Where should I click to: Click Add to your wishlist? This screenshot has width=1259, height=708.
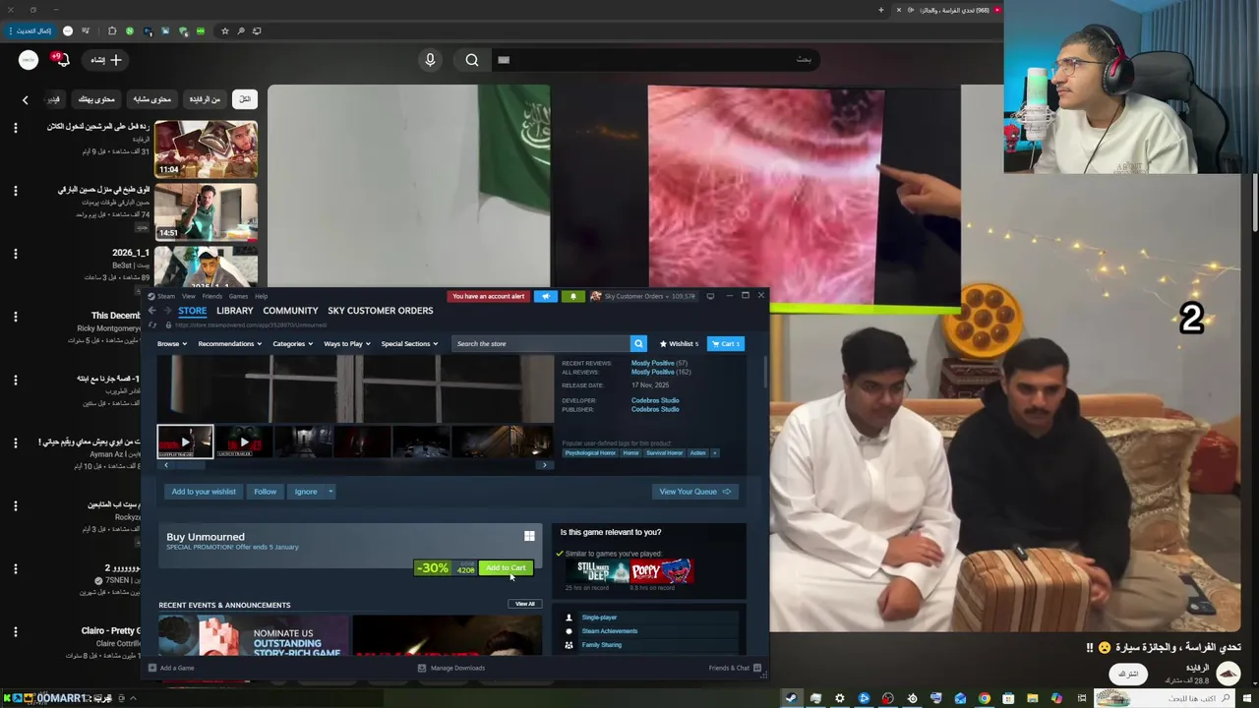[204, 492]
